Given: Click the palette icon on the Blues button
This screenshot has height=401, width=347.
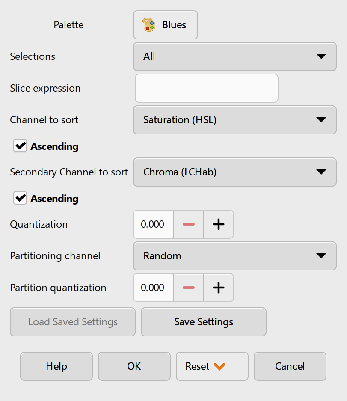Looking at the screenshot, I should [149, 24].
